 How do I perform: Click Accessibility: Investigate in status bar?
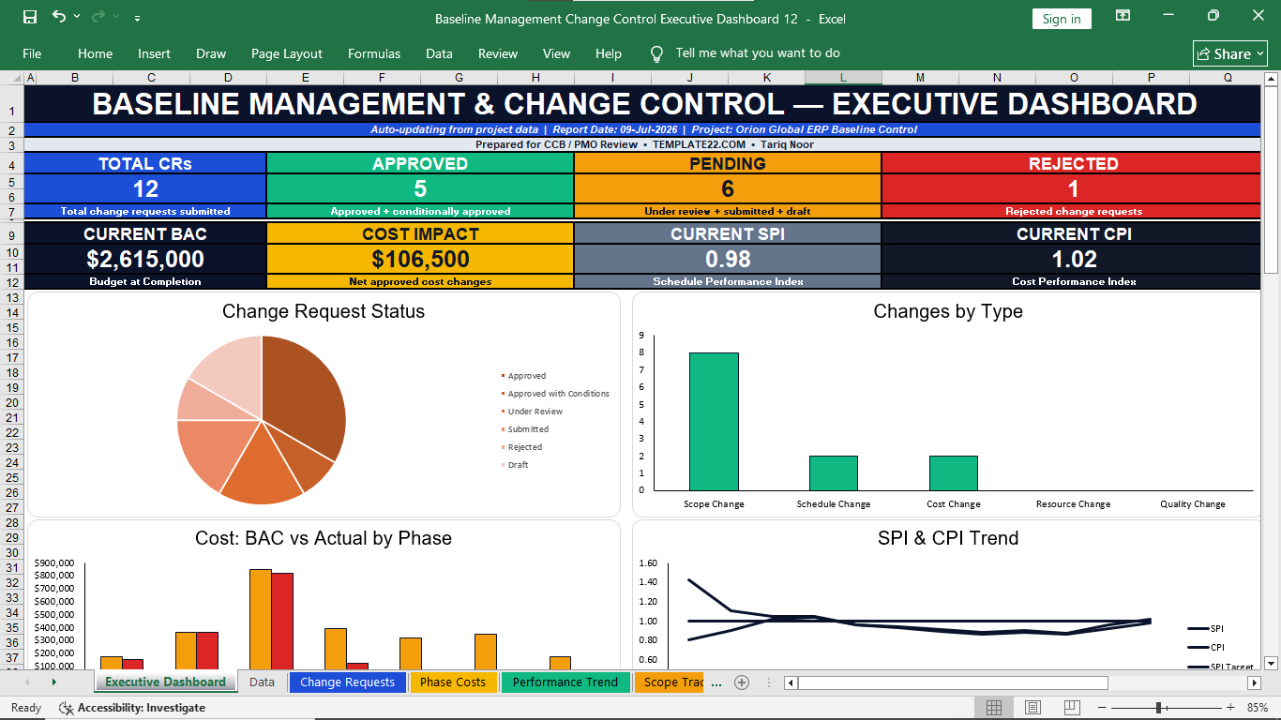pyautogui.click(x=131, y=708)
